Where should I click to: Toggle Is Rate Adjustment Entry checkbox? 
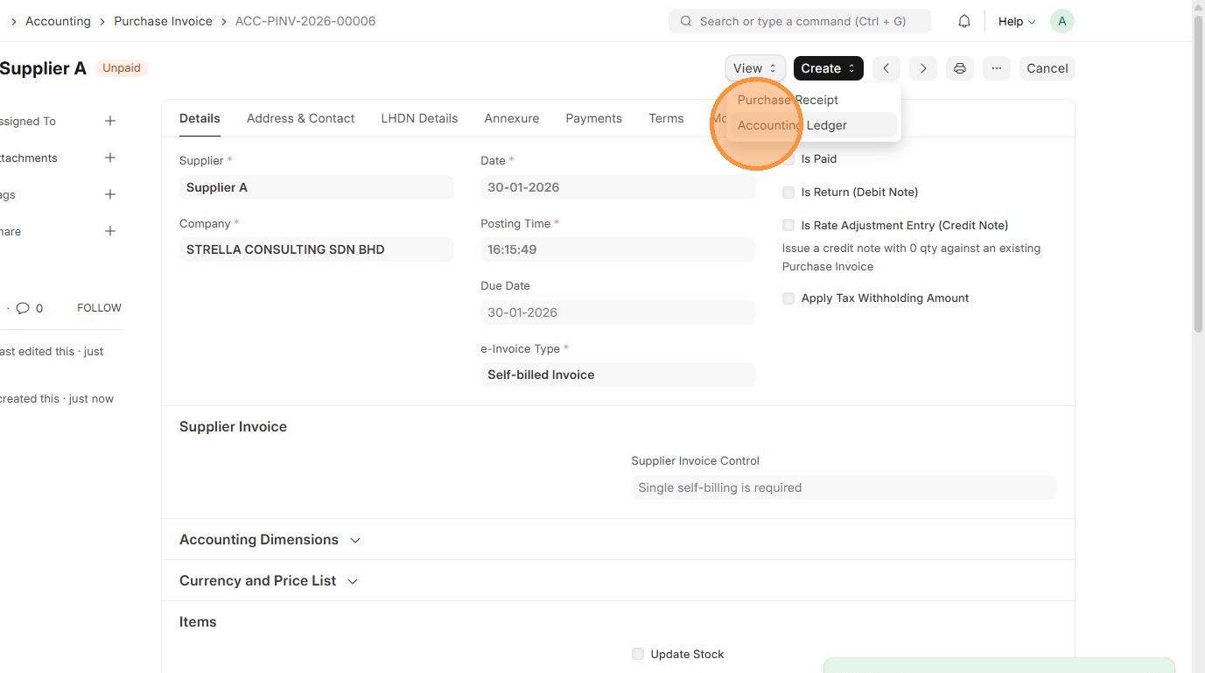click(788, 226)
